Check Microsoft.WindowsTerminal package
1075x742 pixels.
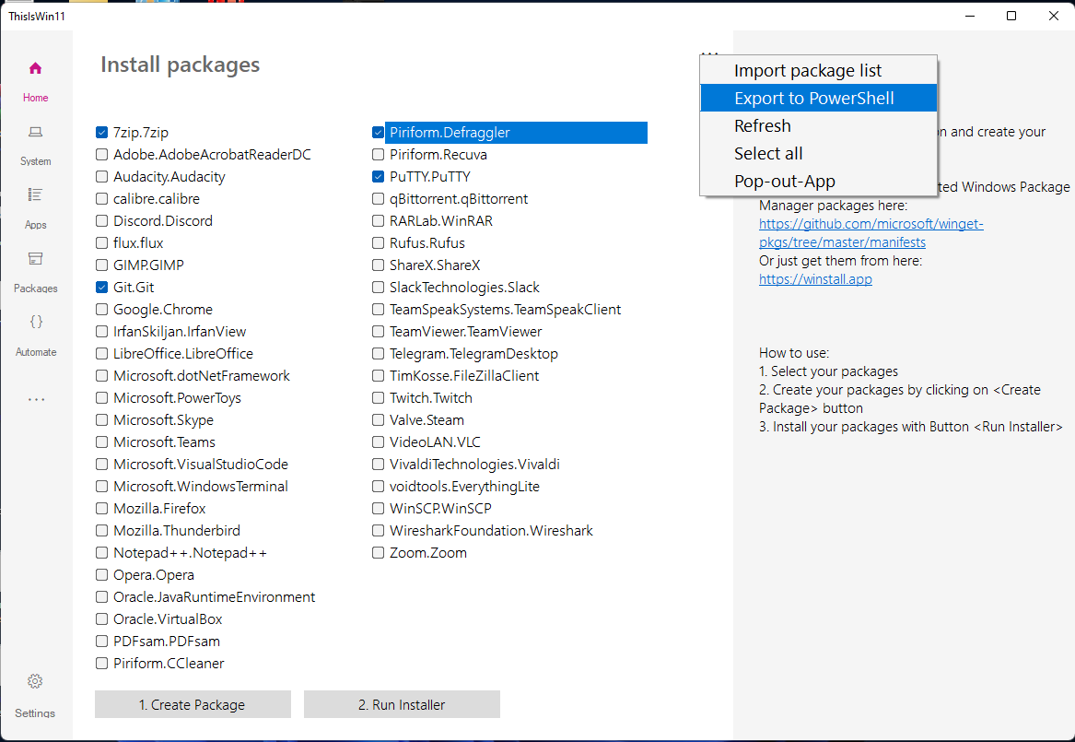pyautogui.click(x=101, y=486)
